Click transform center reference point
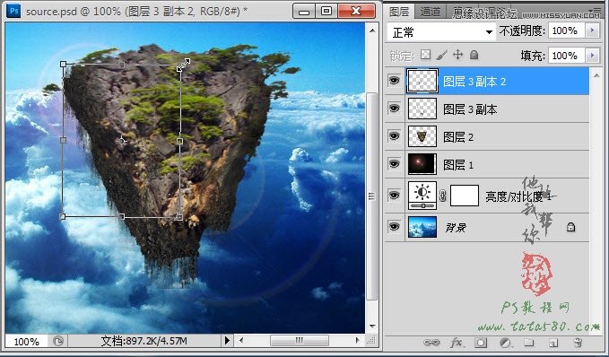Image resolution: width=609 pixels, height=357 pixels. [122, 141]
